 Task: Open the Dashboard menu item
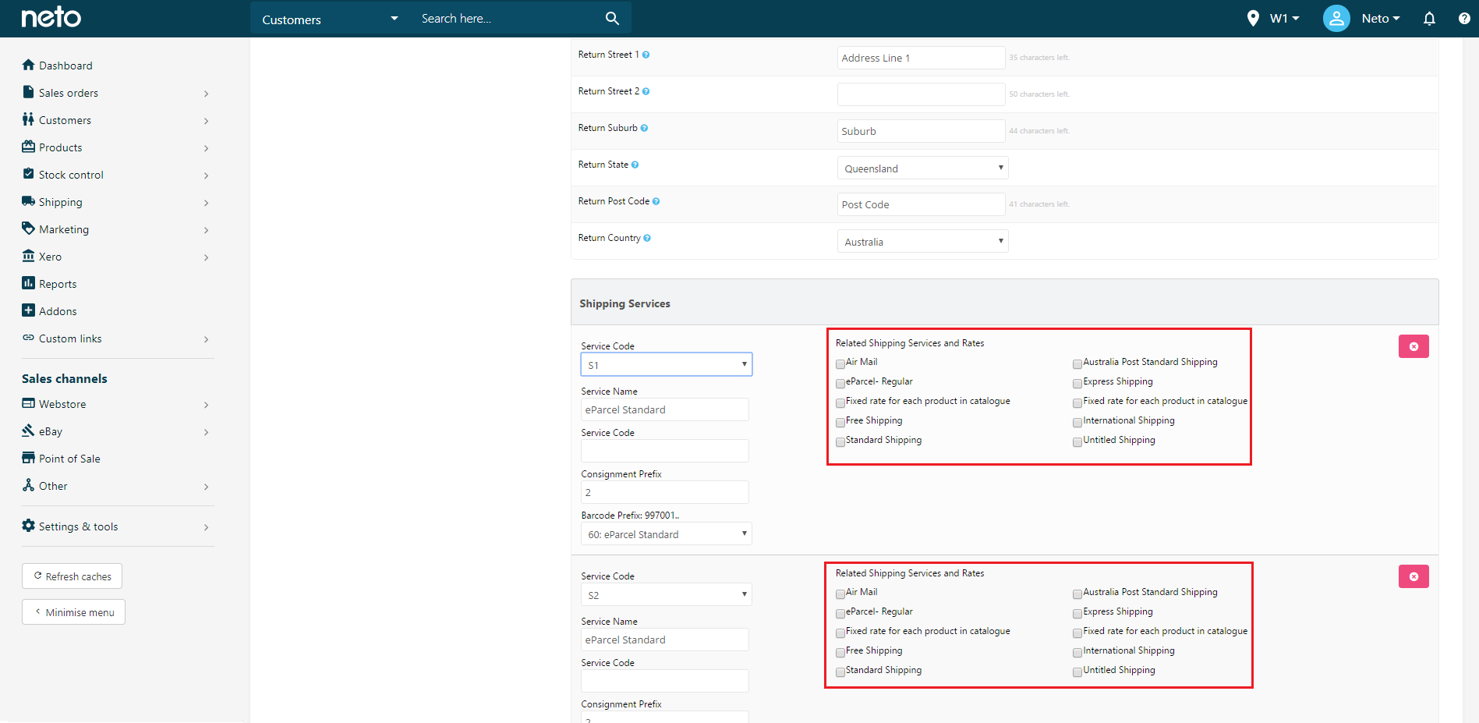(x=65, y=66)
